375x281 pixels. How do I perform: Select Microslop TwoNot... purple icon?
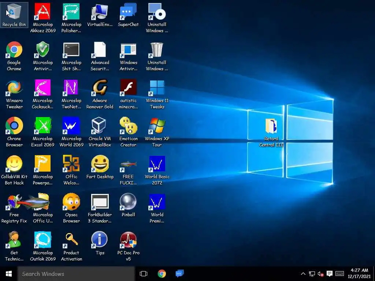point(71,94)
